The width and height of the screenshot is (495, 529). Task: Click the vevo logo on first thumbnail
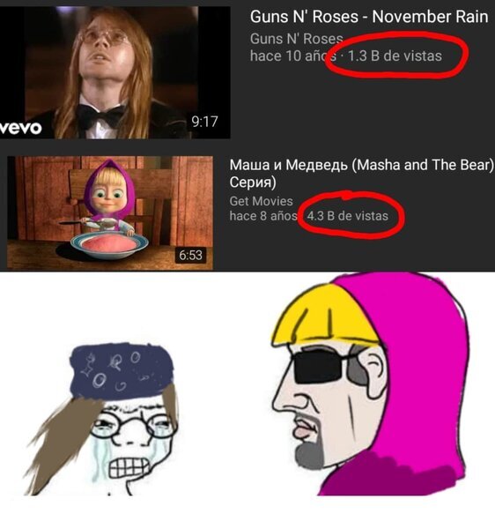click(x=21, y=128)
